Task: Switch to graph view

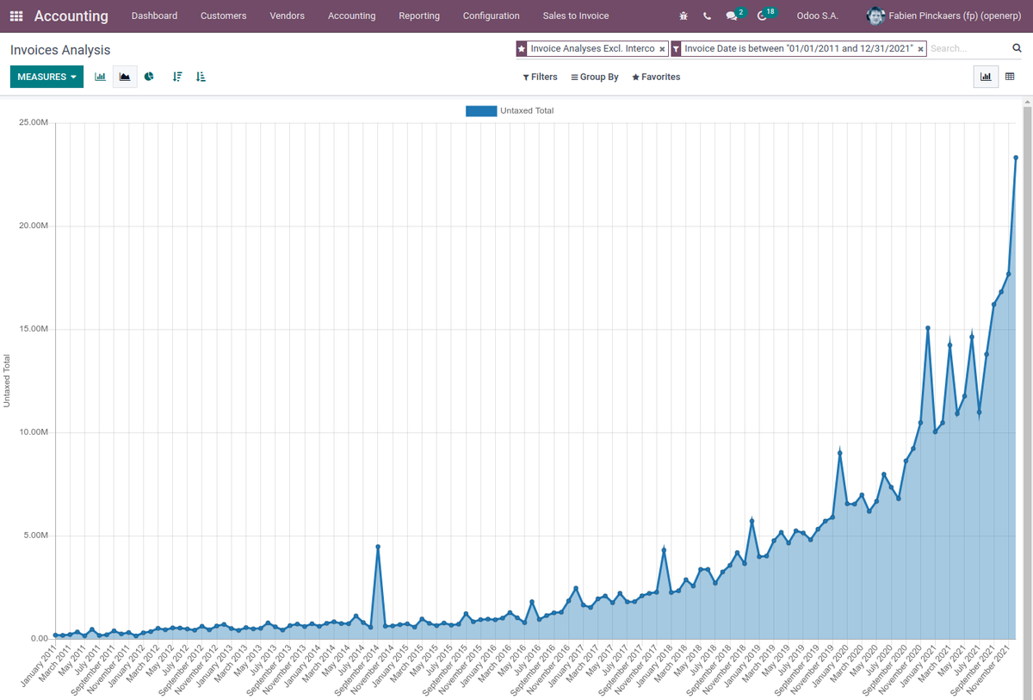Action: (986, 77)
